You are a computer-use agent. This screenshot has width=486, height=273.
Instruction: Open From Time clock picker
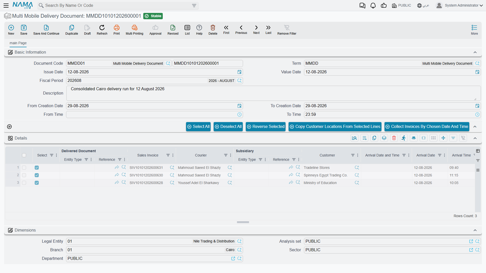(239, 115)
